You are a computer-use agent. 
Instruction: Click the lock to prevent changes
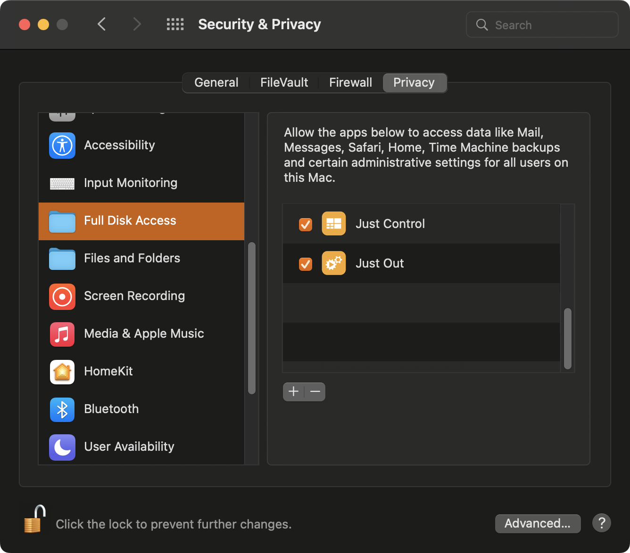pos(35,519)
